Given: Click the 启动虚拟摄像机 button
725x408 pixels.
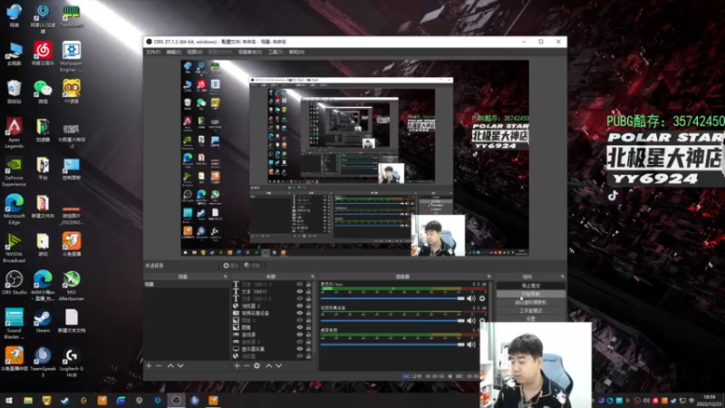Looking at the screenshot, I should pyautogui.click(x=530, y=302).
